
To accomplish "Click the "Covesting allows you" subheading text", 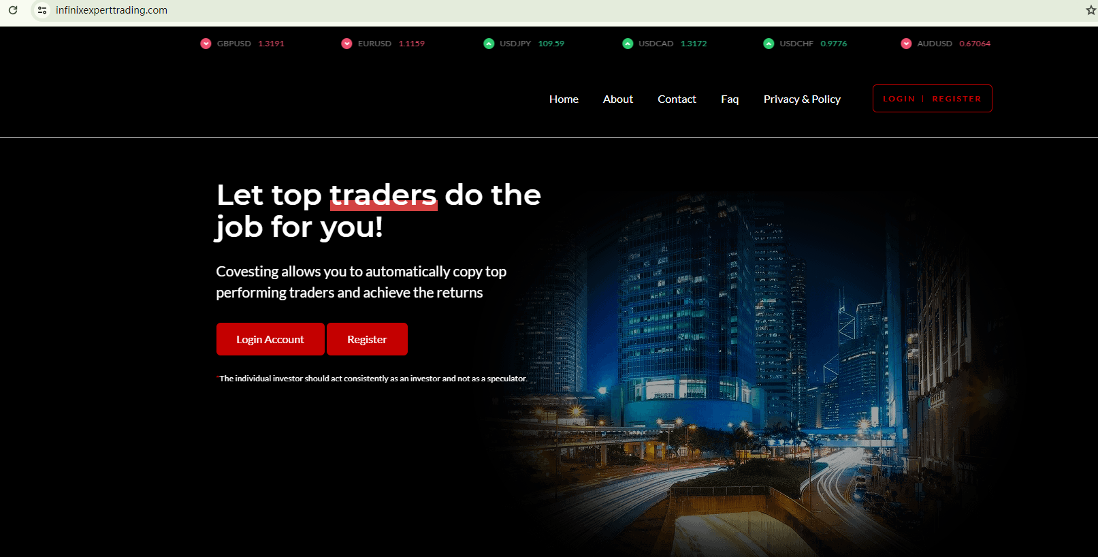I will click(361, 282).
